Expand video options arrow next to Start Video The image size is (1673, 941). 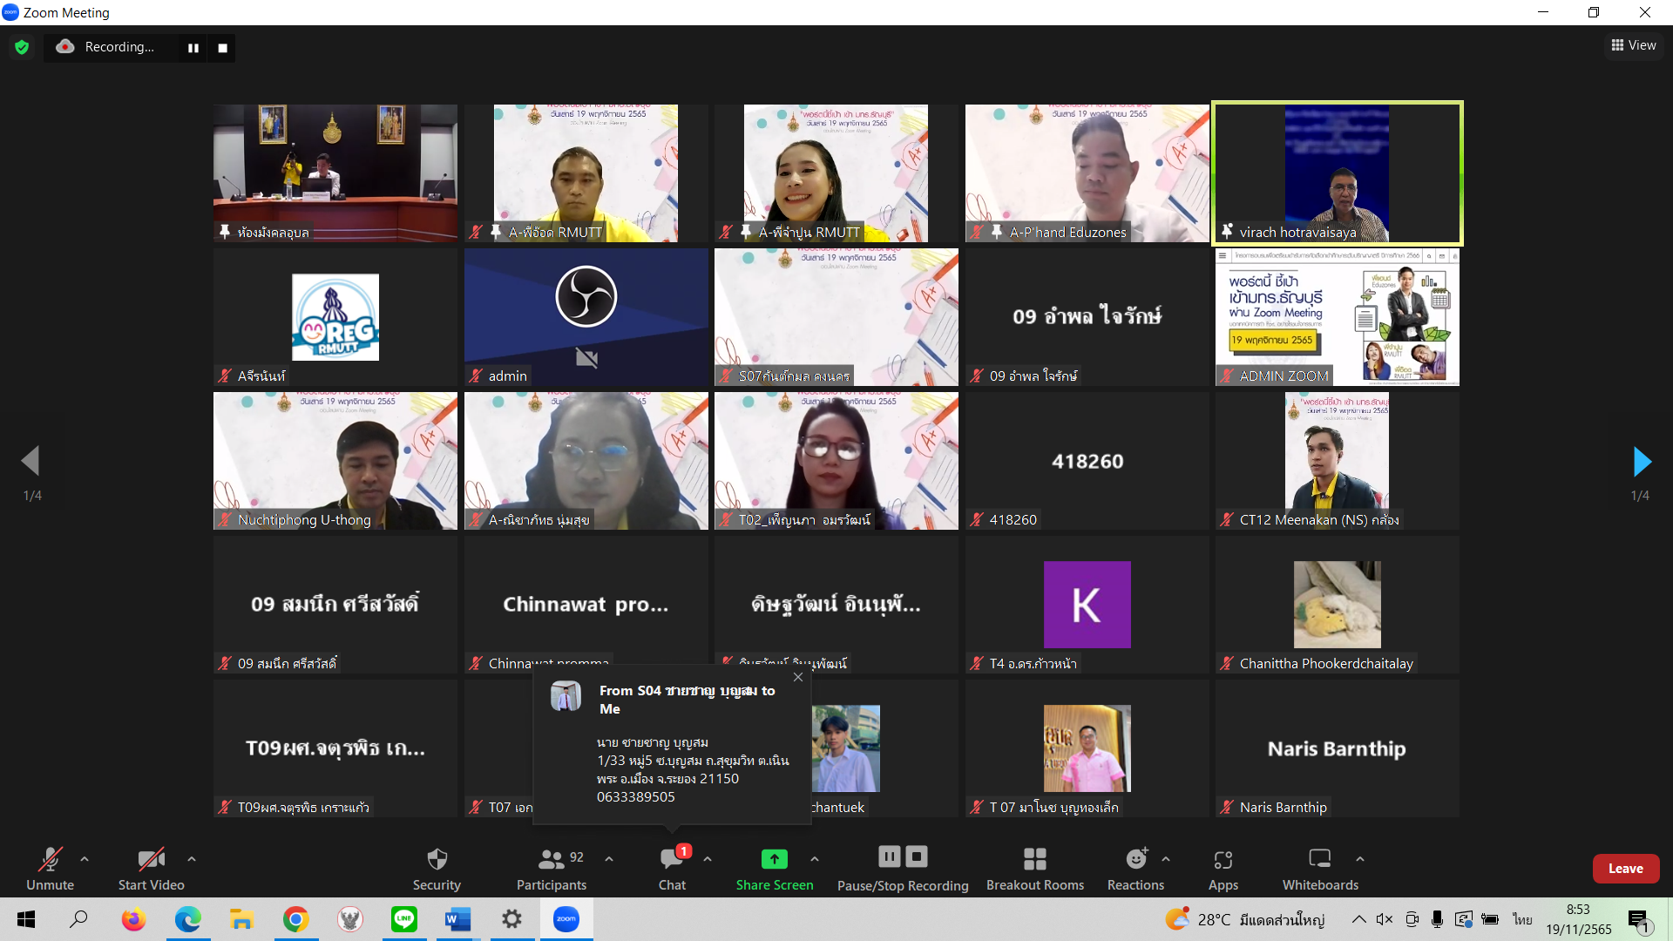192,859
